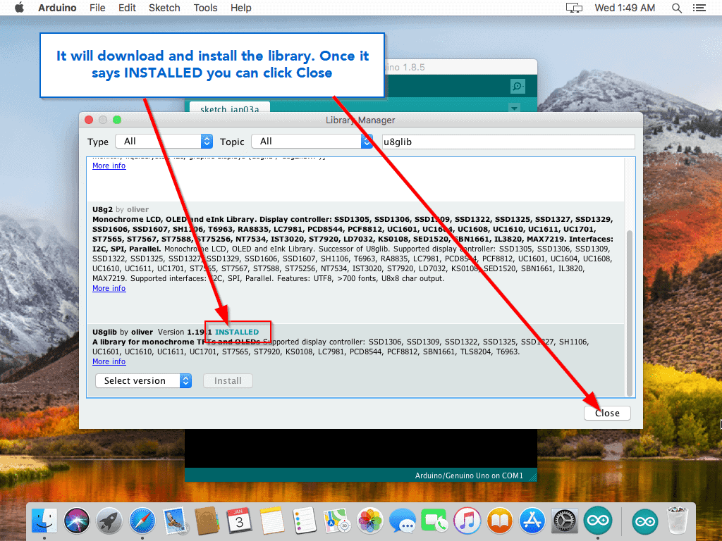Open the Help menu
This screenshot has height=541, width=722.
tap(241, 8)
